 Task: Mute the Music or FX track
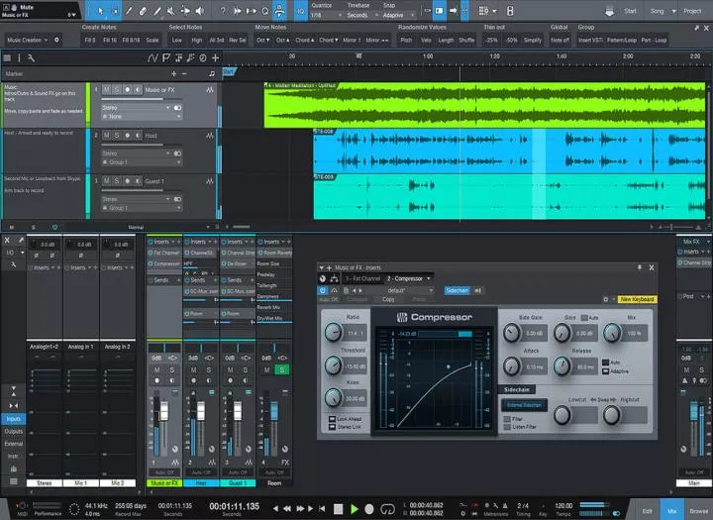click(106, 90)
